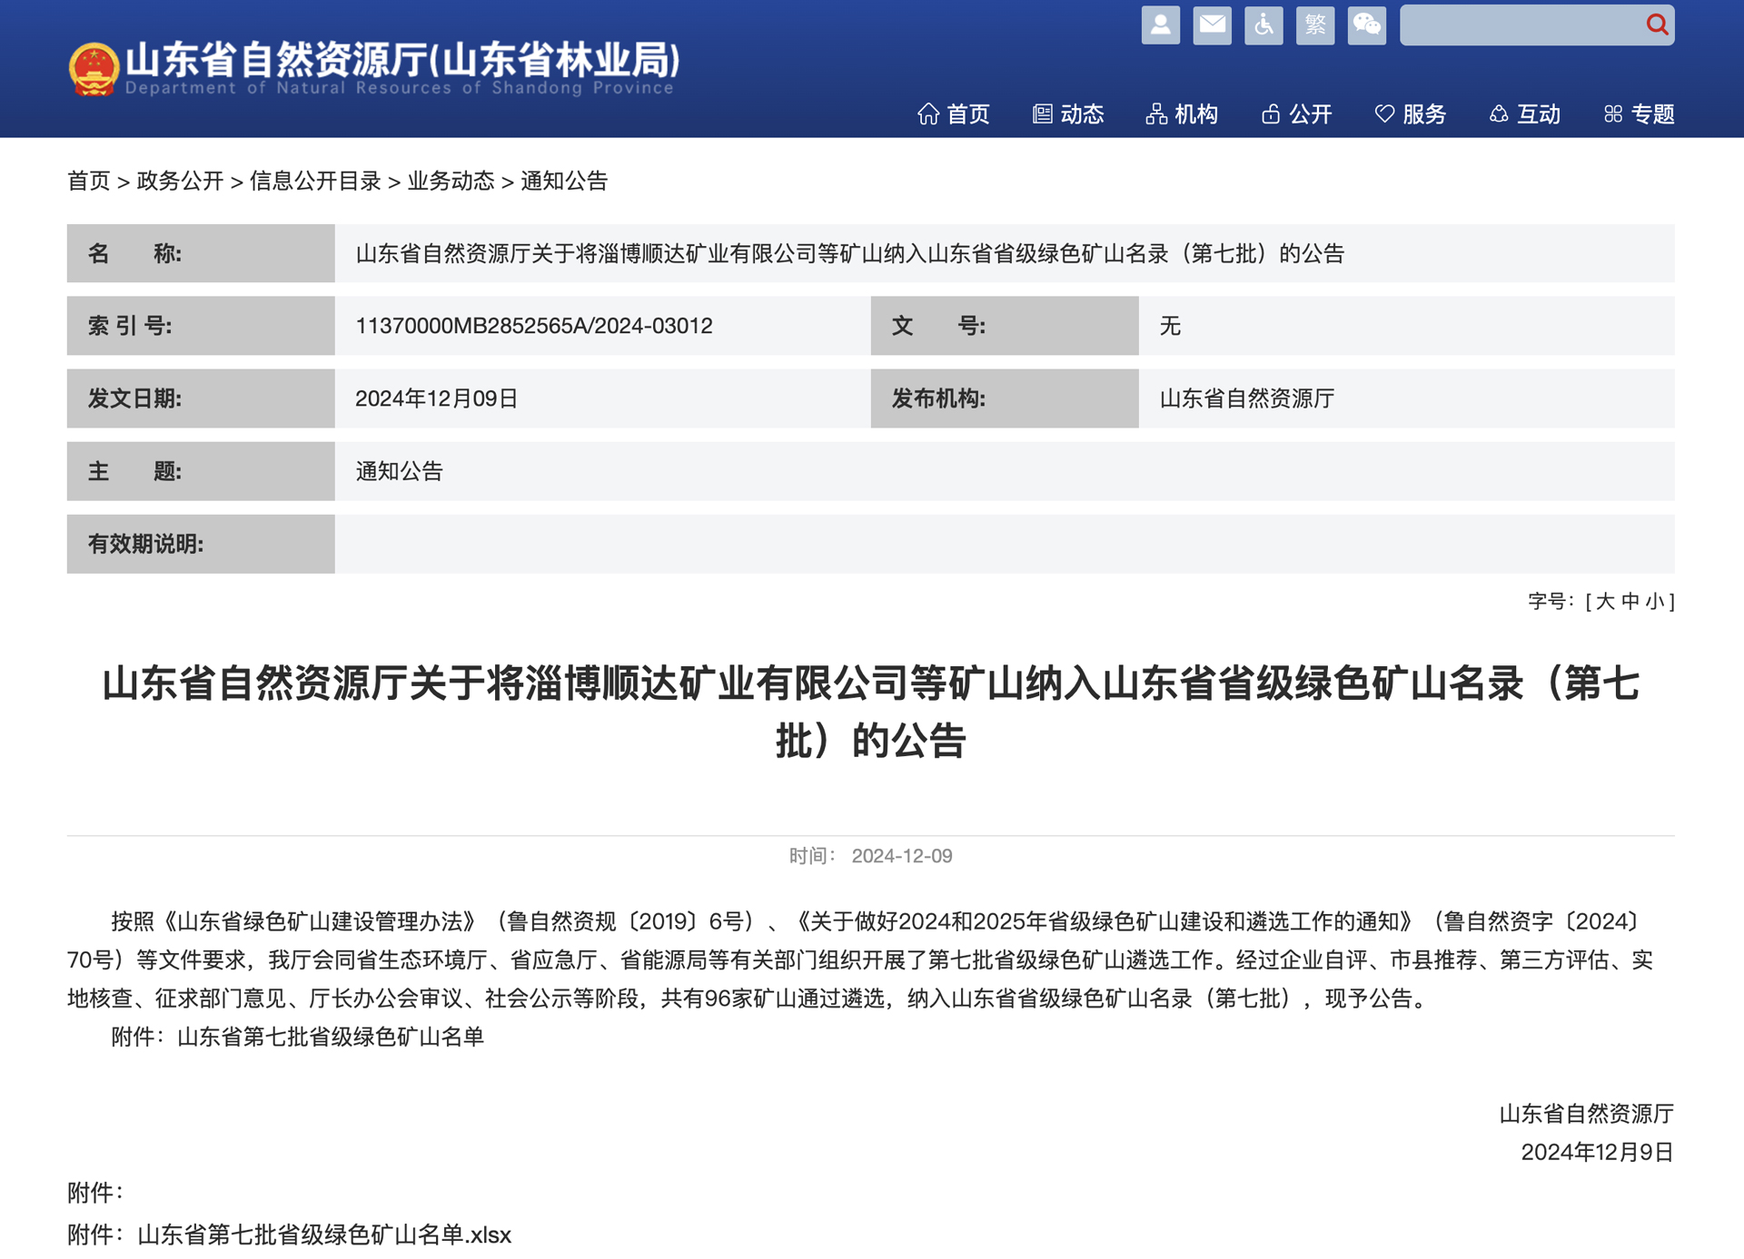Click the 主题 value 通知公告
The width and height of the screenshot is (1744, 1259).
click(400, 471)
